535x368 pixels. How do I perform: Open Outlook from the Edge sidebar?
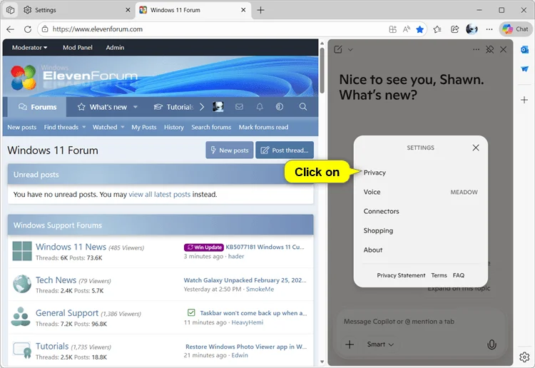[x=524, y=50]
